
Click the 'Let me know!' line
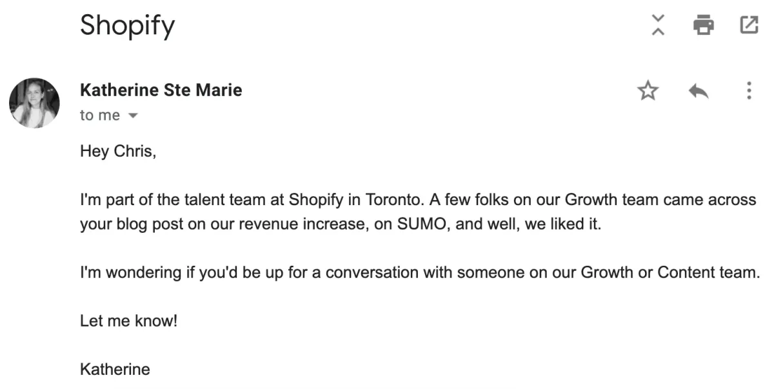(128, 321)
